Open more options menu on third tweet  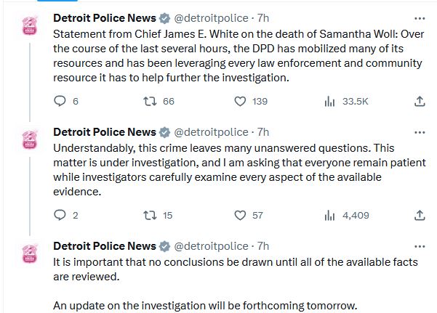tap(420, 245)
